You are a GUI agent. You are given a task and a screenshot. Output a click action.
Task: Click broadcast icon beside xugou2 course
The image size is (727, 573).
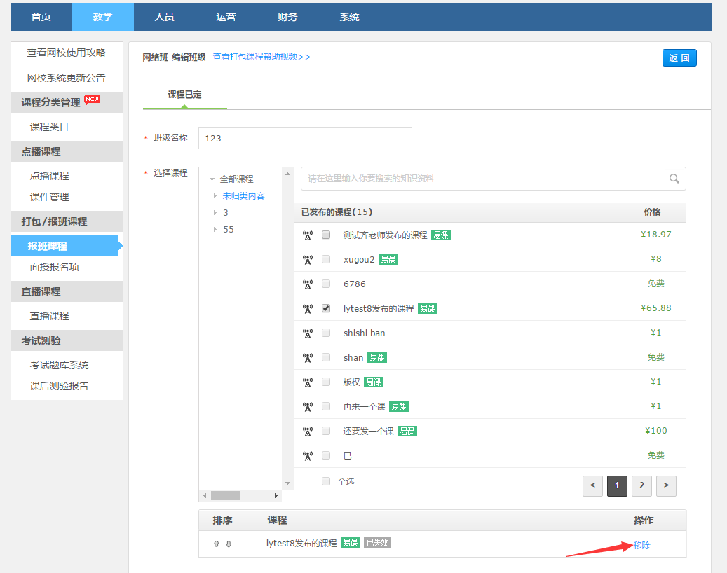pyautogui.click(x=307, y=260)
